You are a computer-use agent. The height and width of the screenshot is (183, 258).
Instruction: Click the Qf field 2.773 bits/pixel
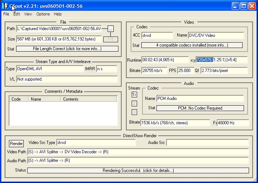[224, 71]
